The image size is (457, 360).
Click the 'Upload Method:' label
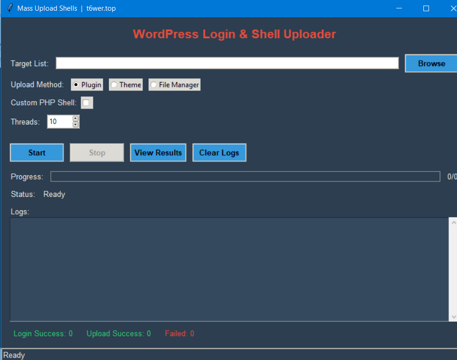[37, 84]
